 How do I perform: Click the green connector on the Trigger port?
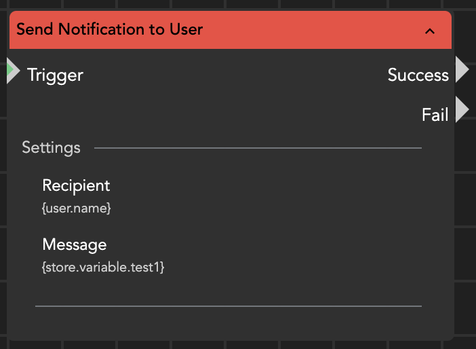point(8,68)
